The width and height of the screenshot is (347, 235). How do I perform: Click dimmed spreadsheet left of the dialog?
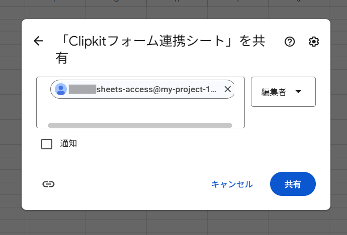pos(10,125)
